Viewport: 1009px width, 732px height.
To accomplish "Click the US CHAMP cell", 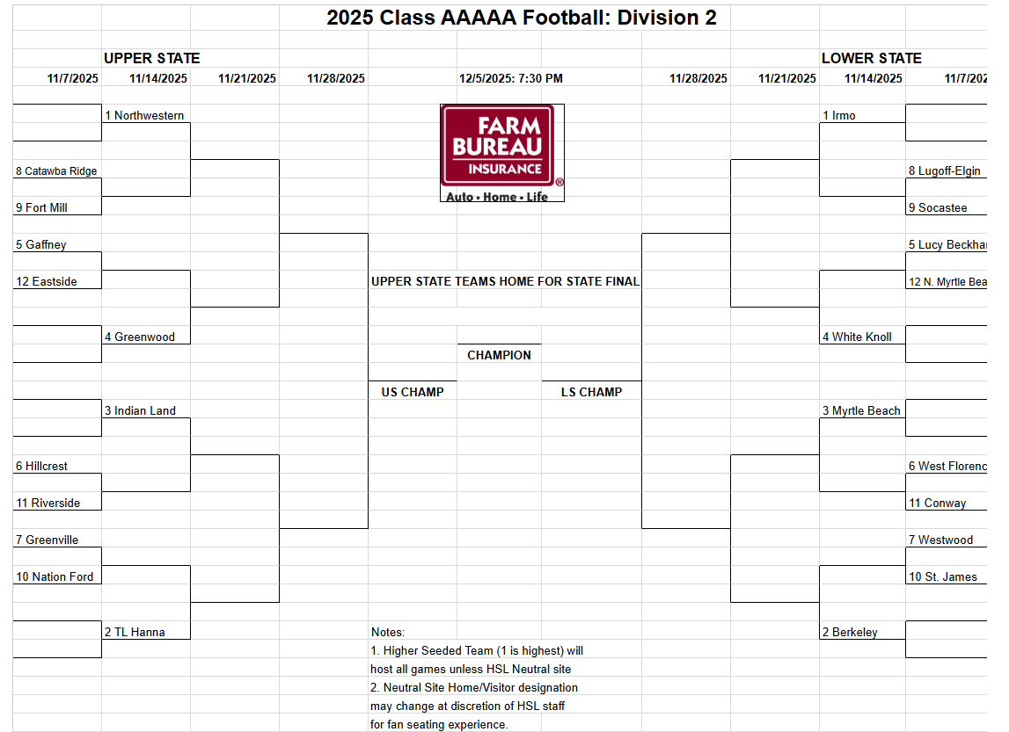I will click(413, 392).
